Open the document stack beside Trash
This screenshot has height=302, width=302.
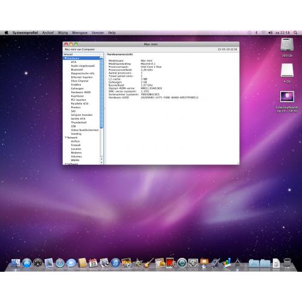tap(276, 263)
